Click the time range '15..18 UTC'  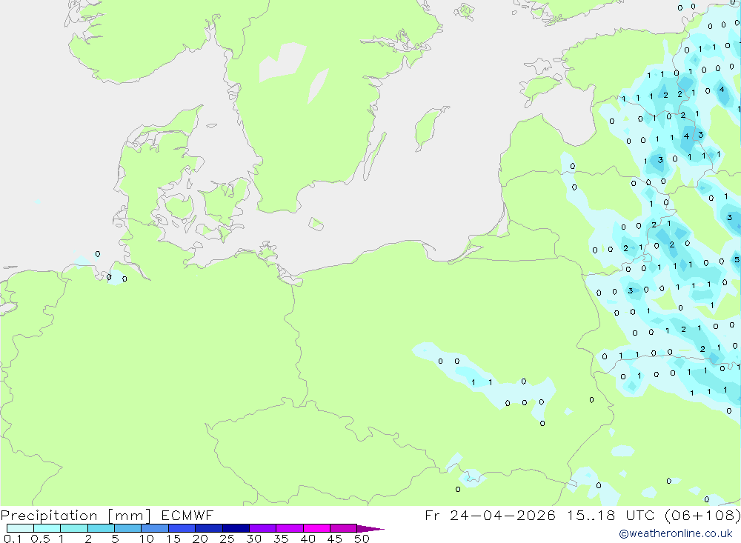[611, 515]
